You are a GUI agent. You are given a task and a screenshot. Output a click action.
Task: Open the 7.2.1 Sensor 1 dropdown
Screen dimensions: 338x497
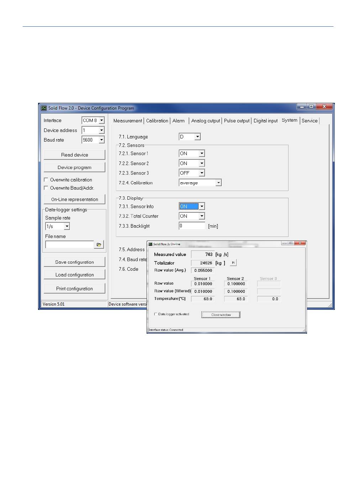tap(202, 153)
